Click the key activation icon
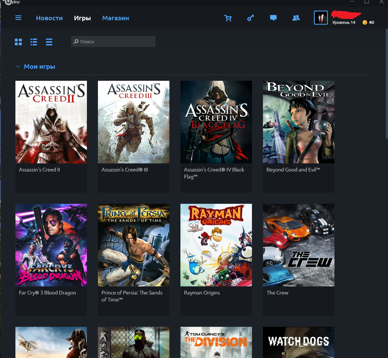 250,18
